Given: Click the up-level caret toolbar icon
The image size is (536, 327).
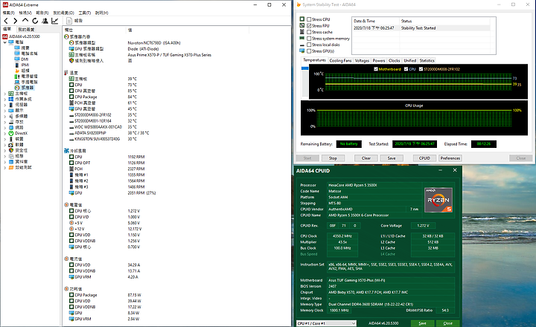Looking at the screenshot, I should [x=25, y=21].
